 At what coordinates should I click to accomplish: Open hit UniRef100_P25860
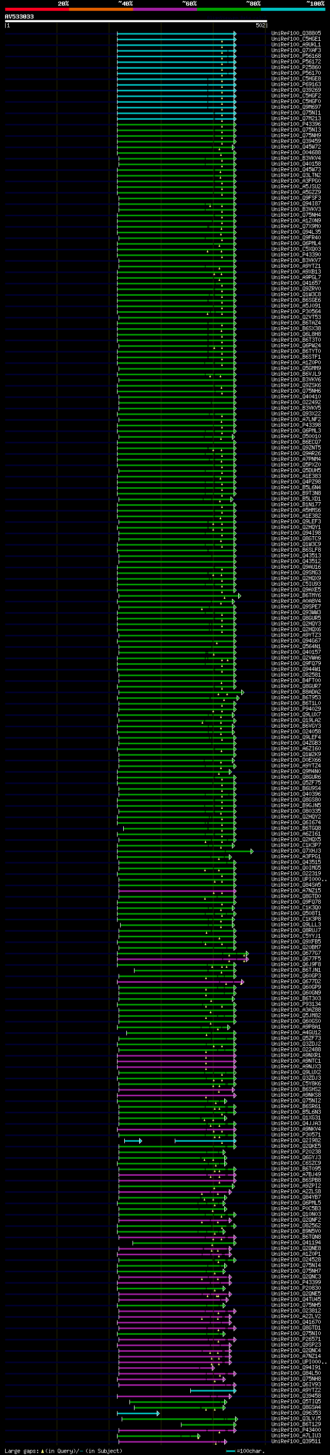click(x=296, y=67)
